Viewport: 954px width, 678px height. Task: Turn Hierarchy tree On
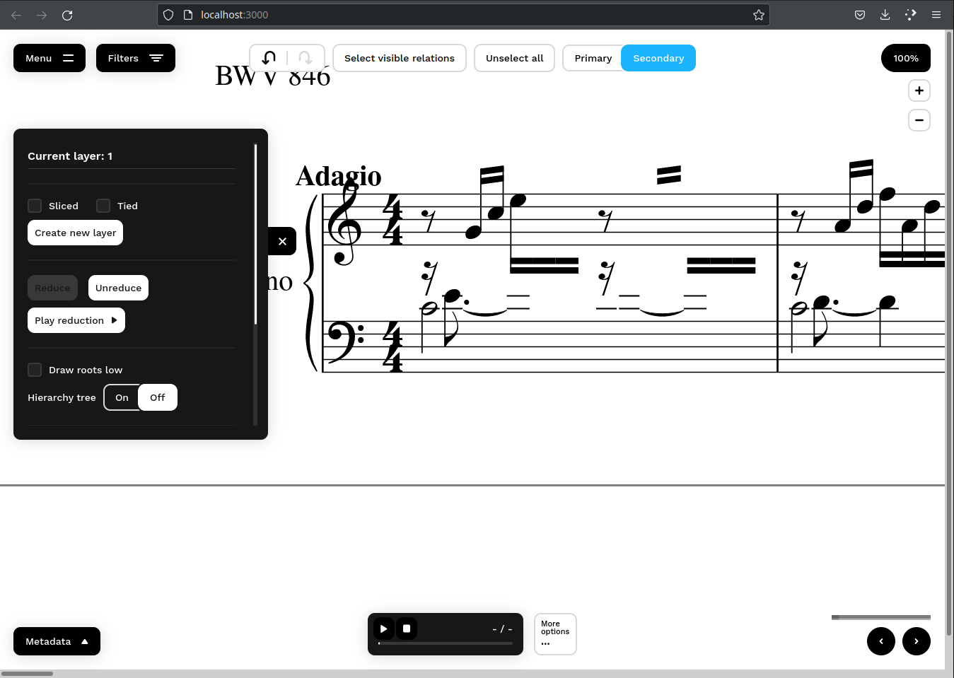click(x=122, y=397)
